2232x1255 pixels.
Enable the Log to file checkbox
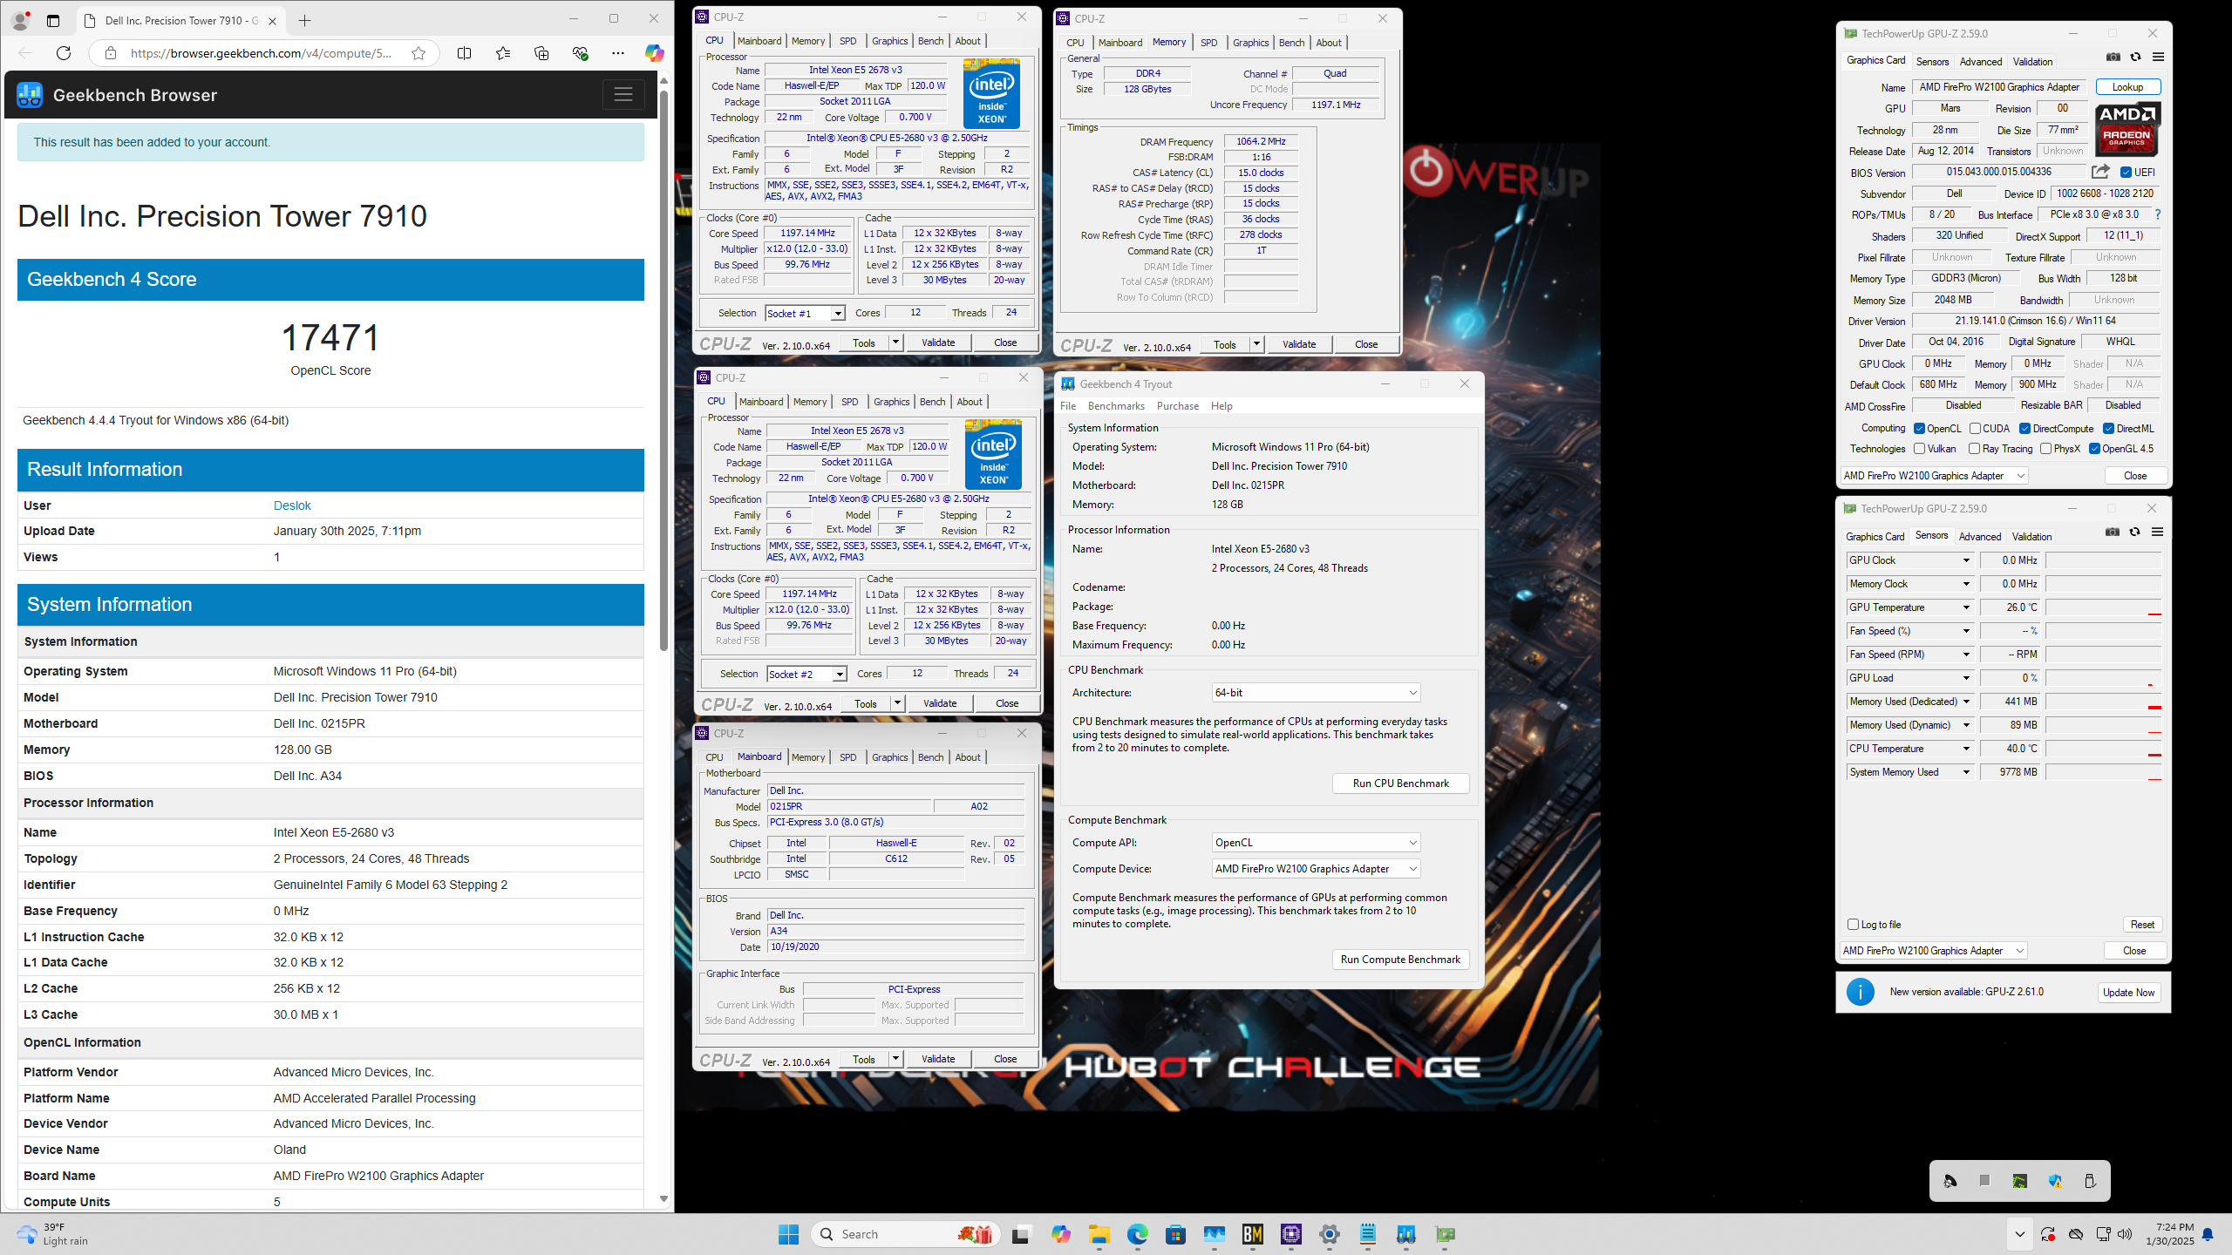[1853, 925]
